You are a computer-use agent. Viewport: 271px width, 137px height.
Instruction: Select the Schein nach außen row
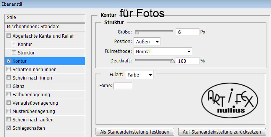[45, 119]
